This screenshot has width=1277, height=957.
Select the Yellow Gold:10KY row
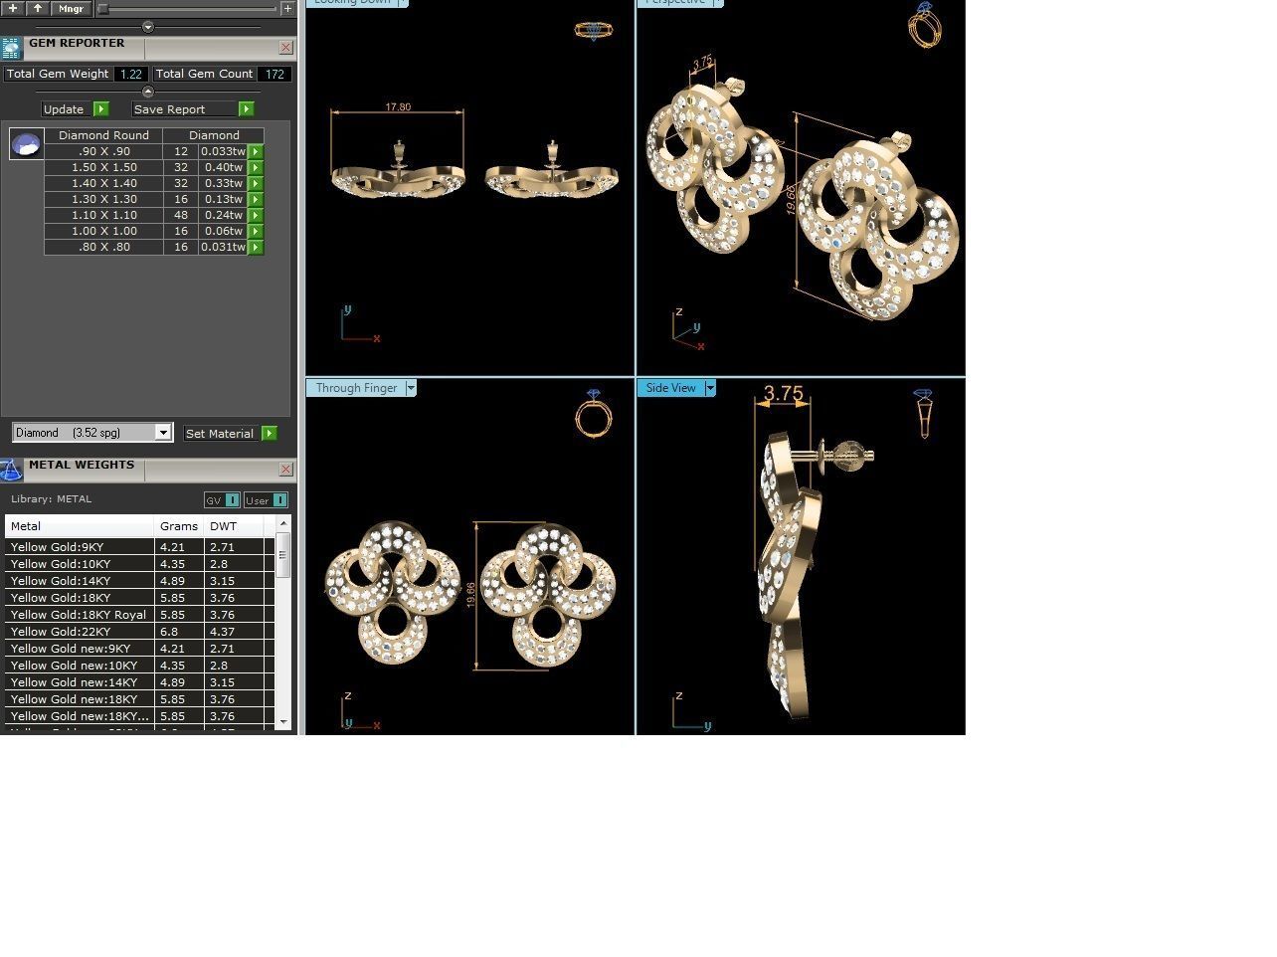click(x=139, y=564)
